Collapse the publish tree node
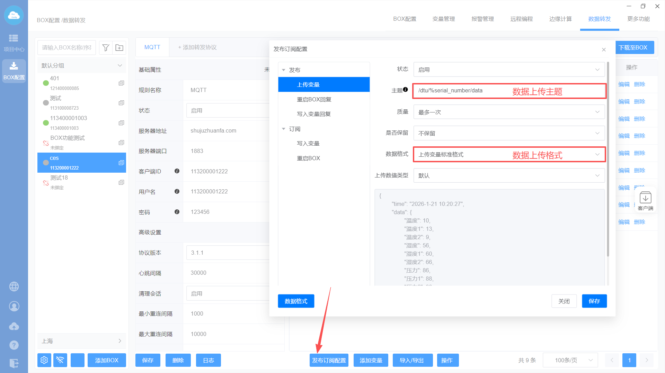Viewport: 665px width, 373px height. tap(284, 70)
